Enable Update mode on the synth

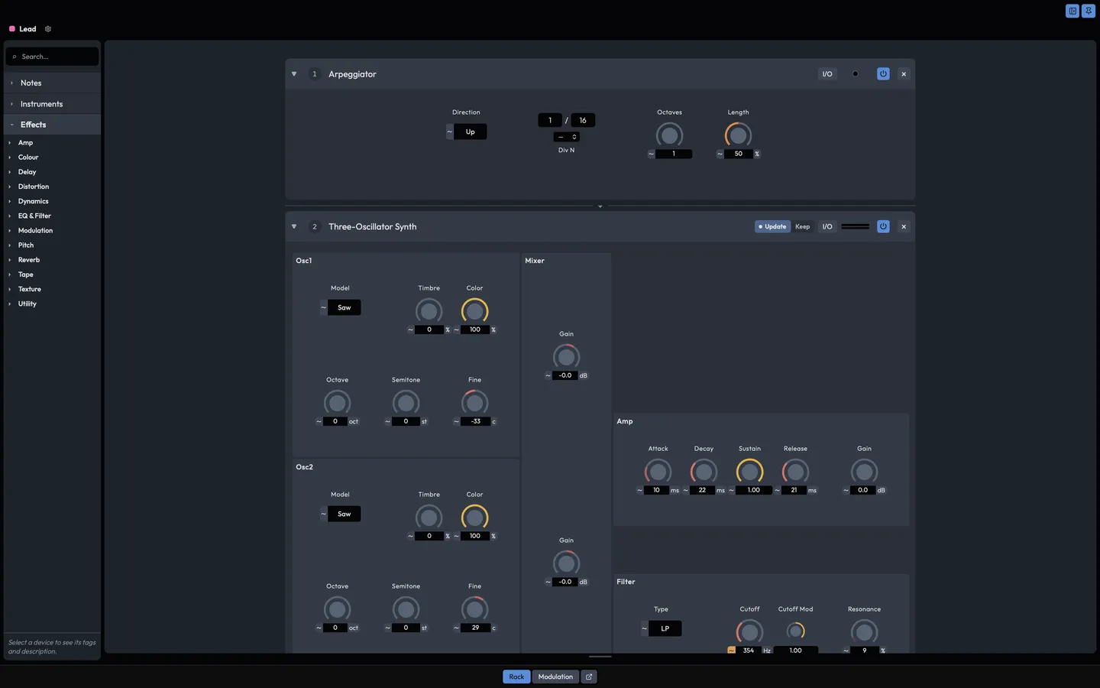[x=772, y=226]
